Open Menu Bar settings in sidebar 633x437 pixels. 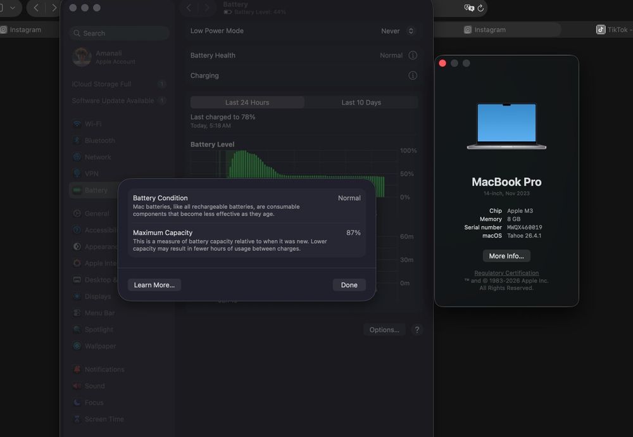[120, 313]
